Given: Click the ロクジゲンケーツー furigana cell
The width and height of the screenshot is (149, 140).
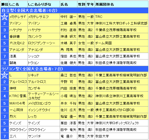Looking at the screenshot, I should tap(44, 43).
